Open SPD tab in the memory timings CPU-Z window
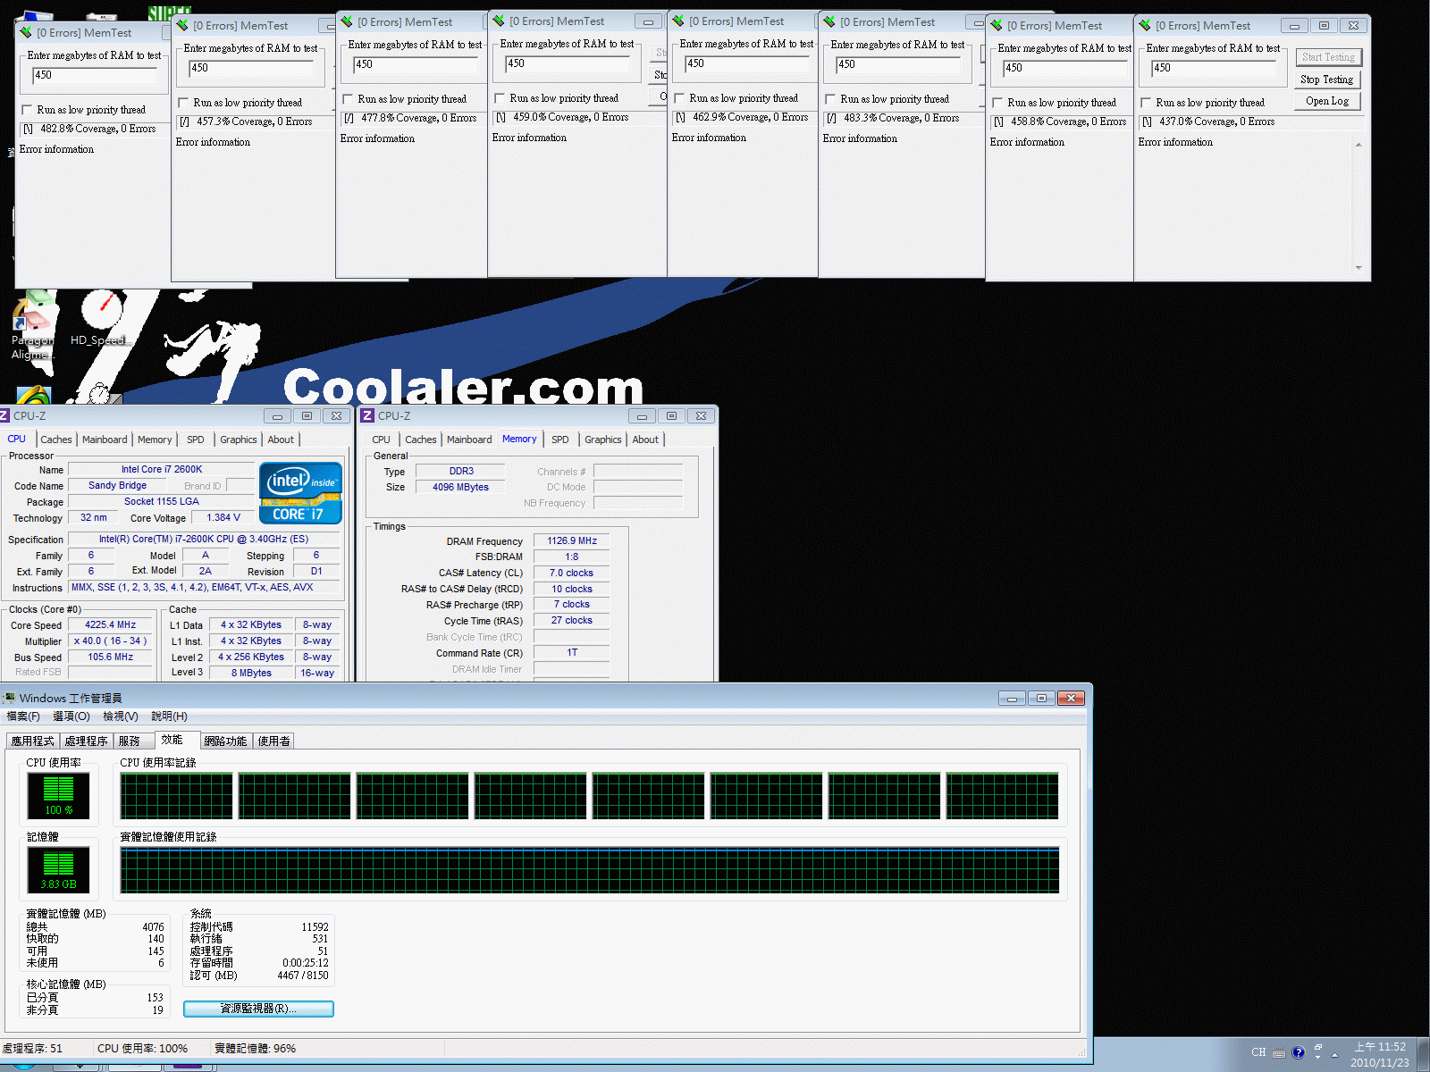 560,440
